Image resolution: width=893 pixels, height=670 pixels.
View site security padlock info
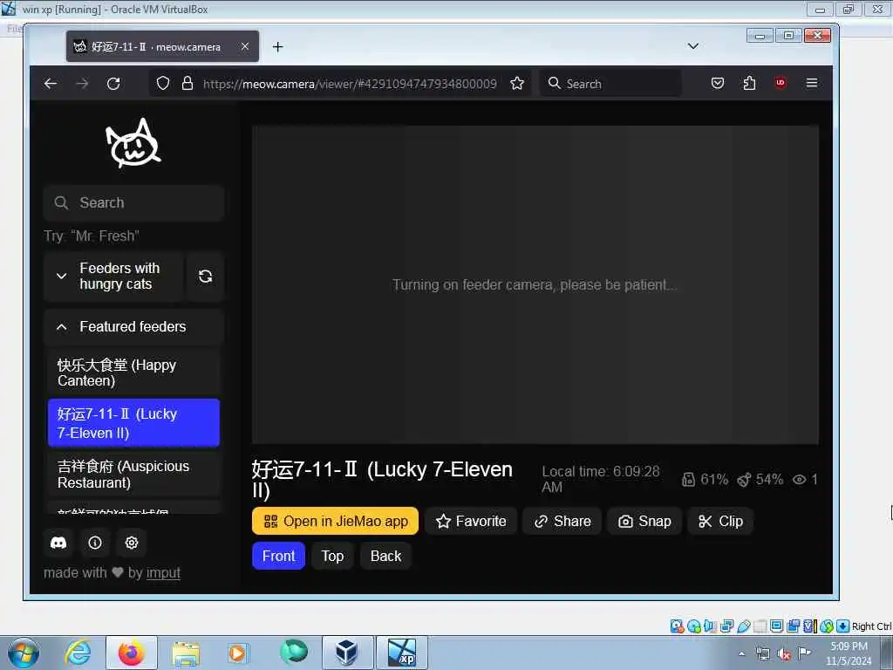tap(187, 84)
